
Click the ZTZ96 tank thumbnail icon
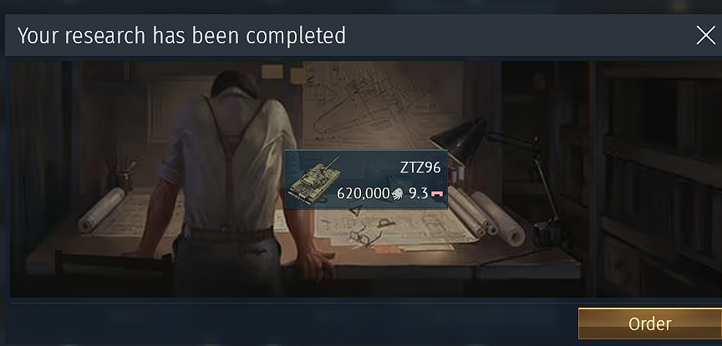[314, 181]
